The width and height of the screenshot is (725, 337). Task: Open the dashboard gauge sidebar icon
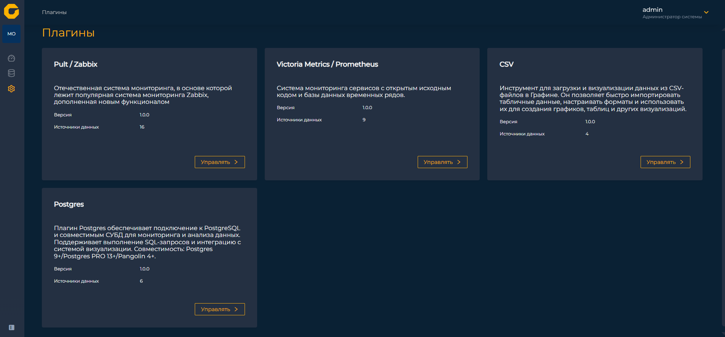tap(11, 58)
